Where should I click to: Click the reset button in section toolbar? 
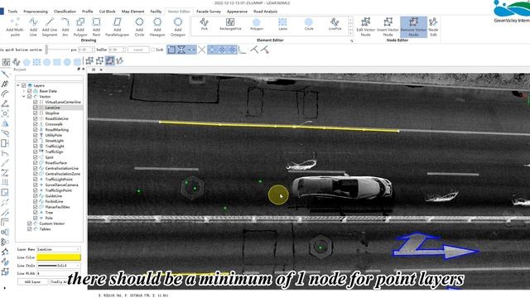pos(138,50)
